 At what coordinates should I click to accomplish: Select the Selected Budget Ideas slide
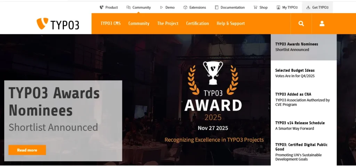304,73
